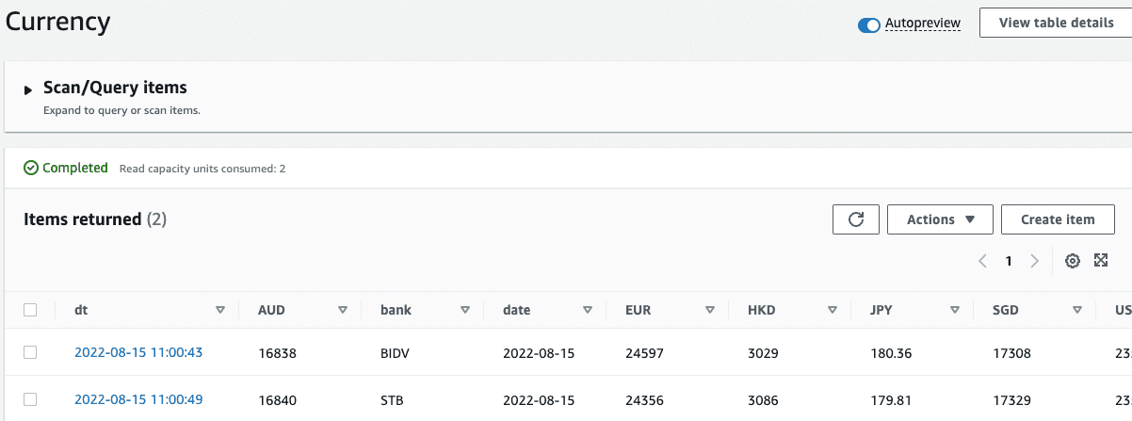
Task: Check the row for 2022-08-15 11:00:43
Action: (30, 352)
